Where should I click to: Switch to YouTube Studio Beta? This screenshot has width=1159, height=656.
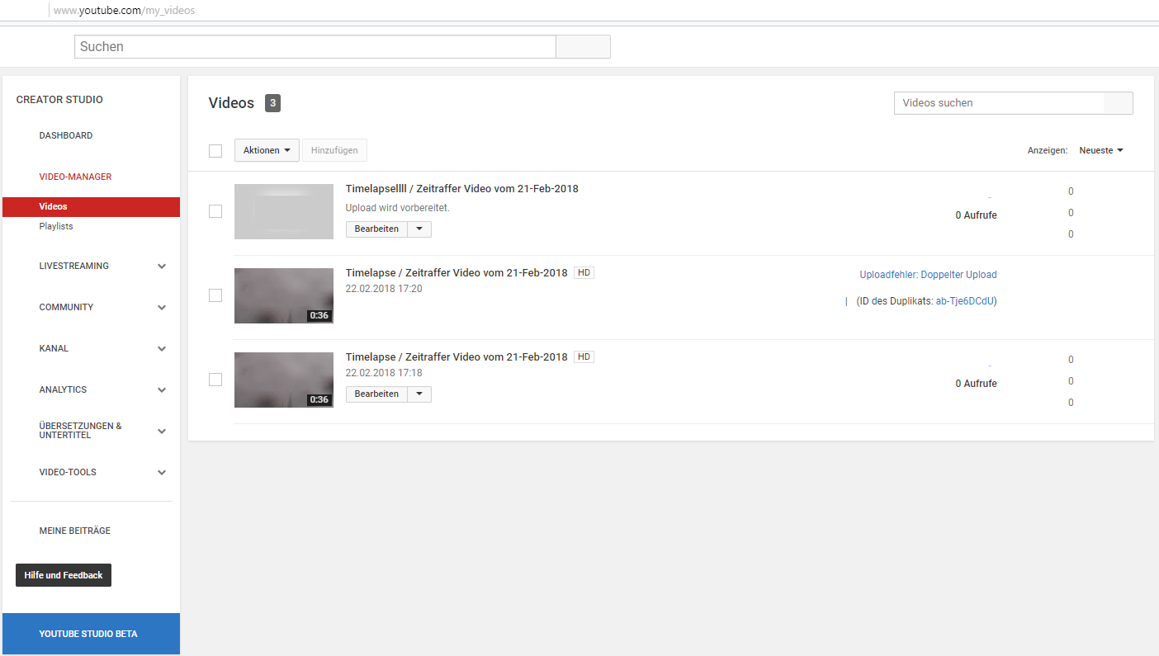click(x=91, y=634)
